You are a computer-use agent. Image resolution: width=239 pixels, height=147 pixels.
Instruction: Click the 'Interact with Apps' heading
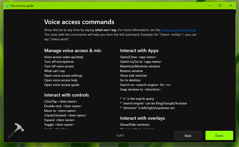click(x=139, y=51)
